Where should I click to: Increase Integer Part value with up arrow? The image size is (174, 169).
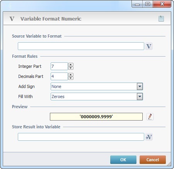[x=71, y=65]
